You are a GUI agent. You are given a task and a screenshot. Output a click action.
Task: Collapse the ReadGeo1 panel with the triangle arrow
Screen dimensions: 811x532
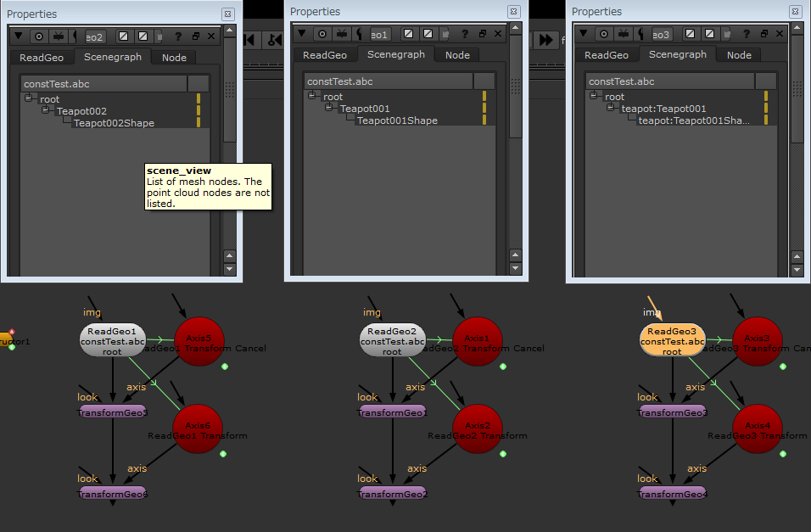point(18,36)
